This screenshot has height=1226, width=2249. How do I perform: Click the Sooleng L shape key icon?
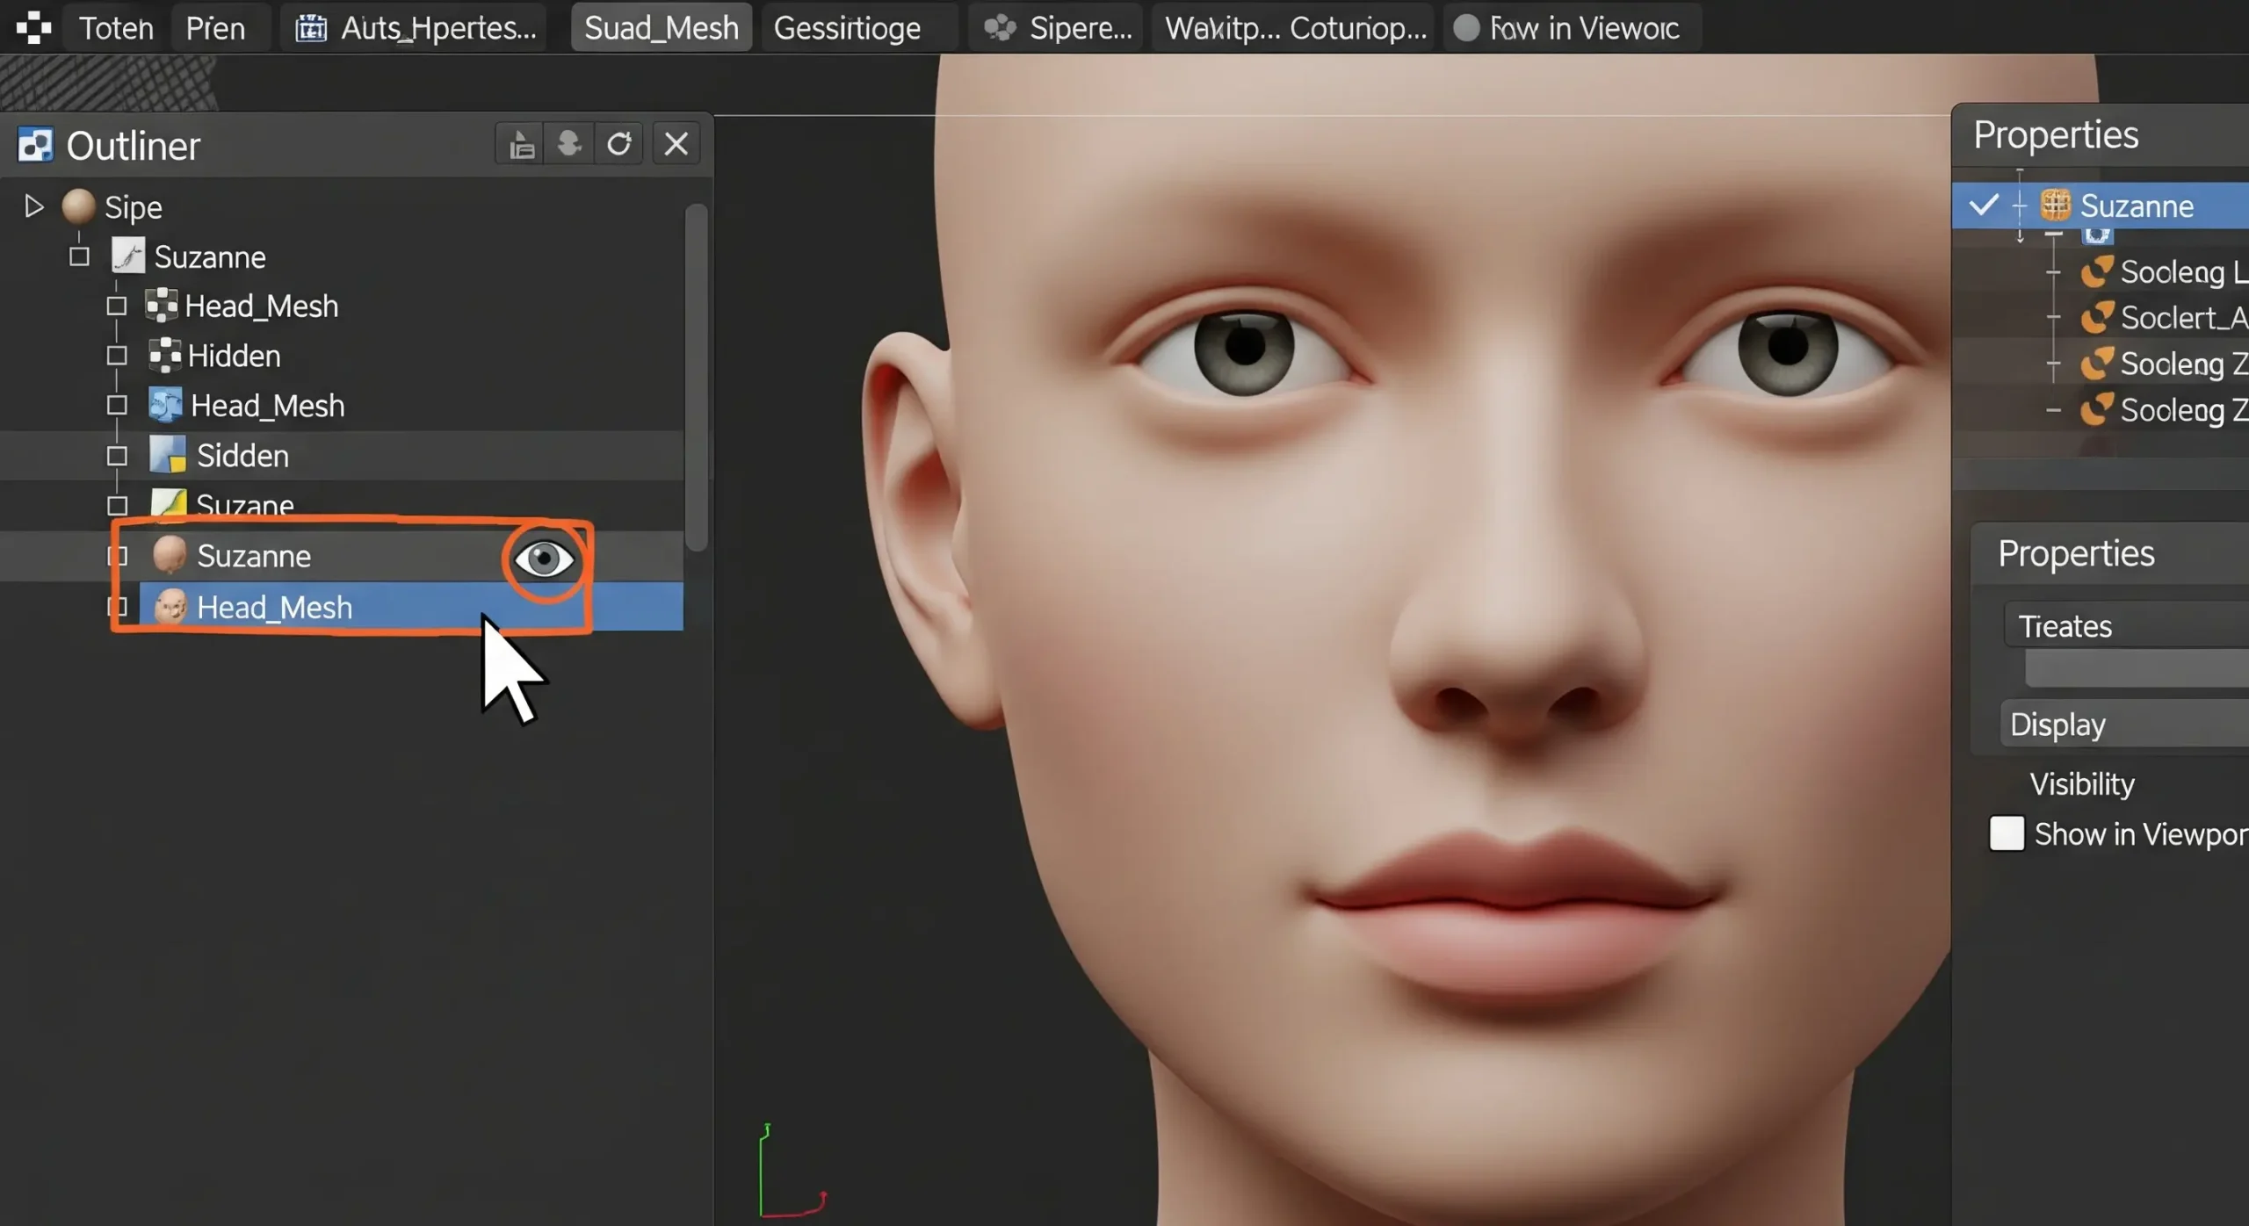click(x=2098, y=272)
